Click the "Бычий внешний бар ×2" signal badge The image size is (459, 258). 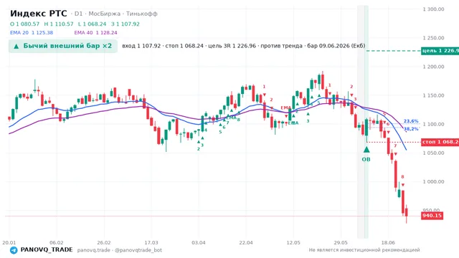63,46
